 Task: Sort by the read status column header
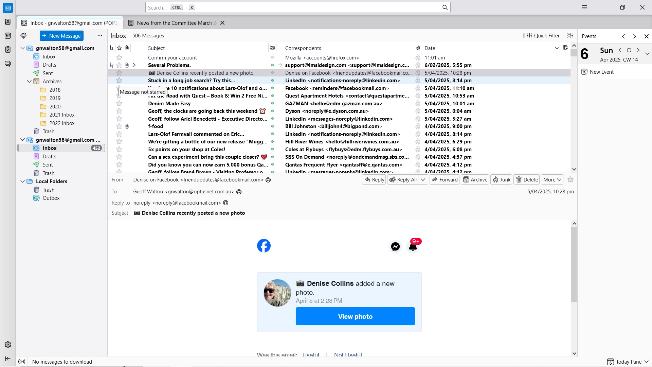pos(272,48)
